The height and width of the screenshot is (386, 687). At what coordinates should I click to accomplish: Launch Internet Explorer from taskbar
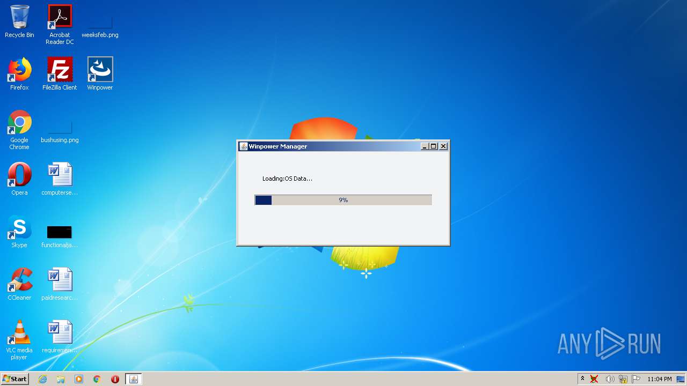(x=42, y=379)
